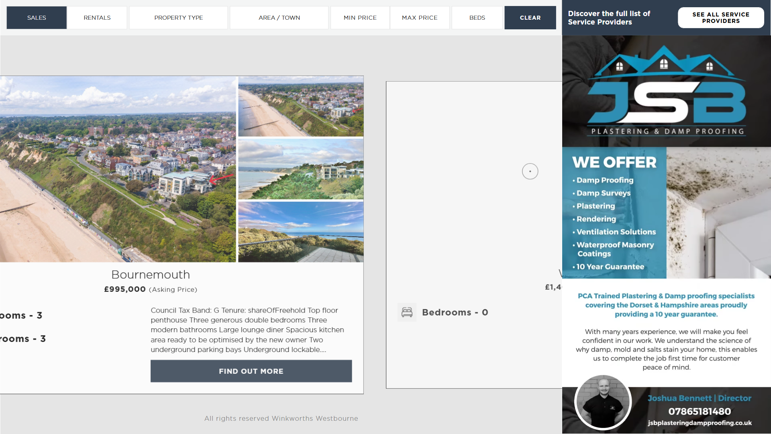
Task: Open the bottom sea view thumbnail
Action: coord(301,232)
